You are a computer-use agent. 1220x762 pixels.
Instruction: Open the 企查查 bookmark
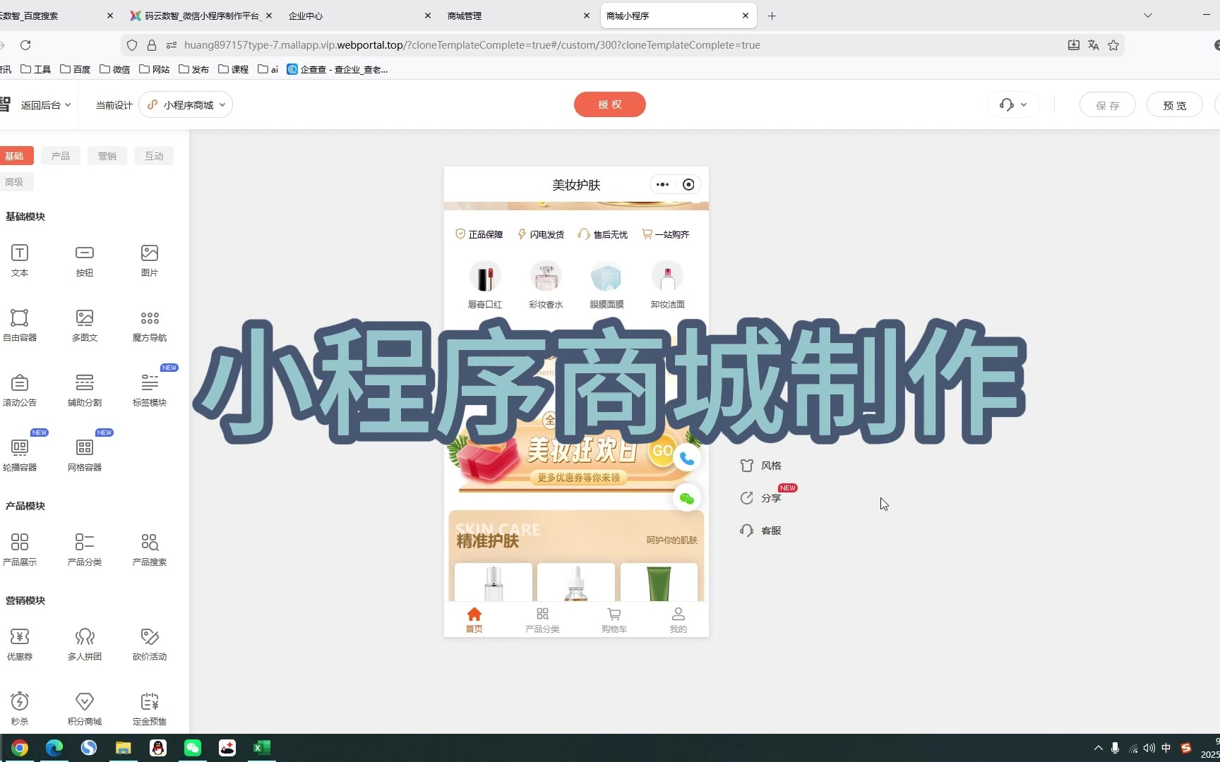(x=337, y=69)
